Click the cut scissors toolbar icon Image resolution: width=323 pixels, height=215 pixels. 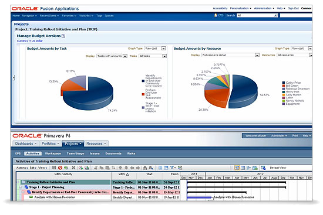click(x=95, y=168)
